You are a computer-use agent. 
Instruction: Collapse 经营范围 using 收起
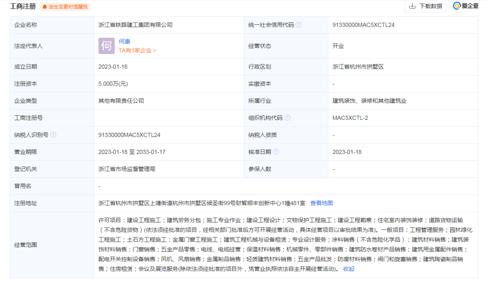[349, 269]
